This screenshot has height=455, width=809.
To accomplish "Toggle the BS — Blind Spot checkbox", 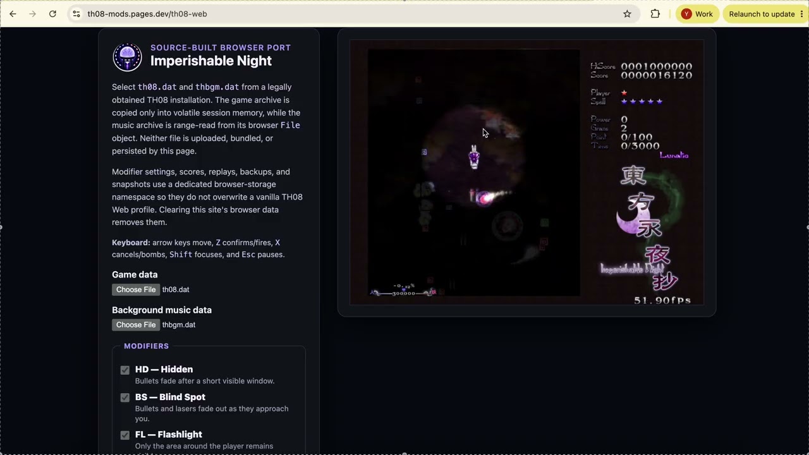I will (x=125, y=397).
